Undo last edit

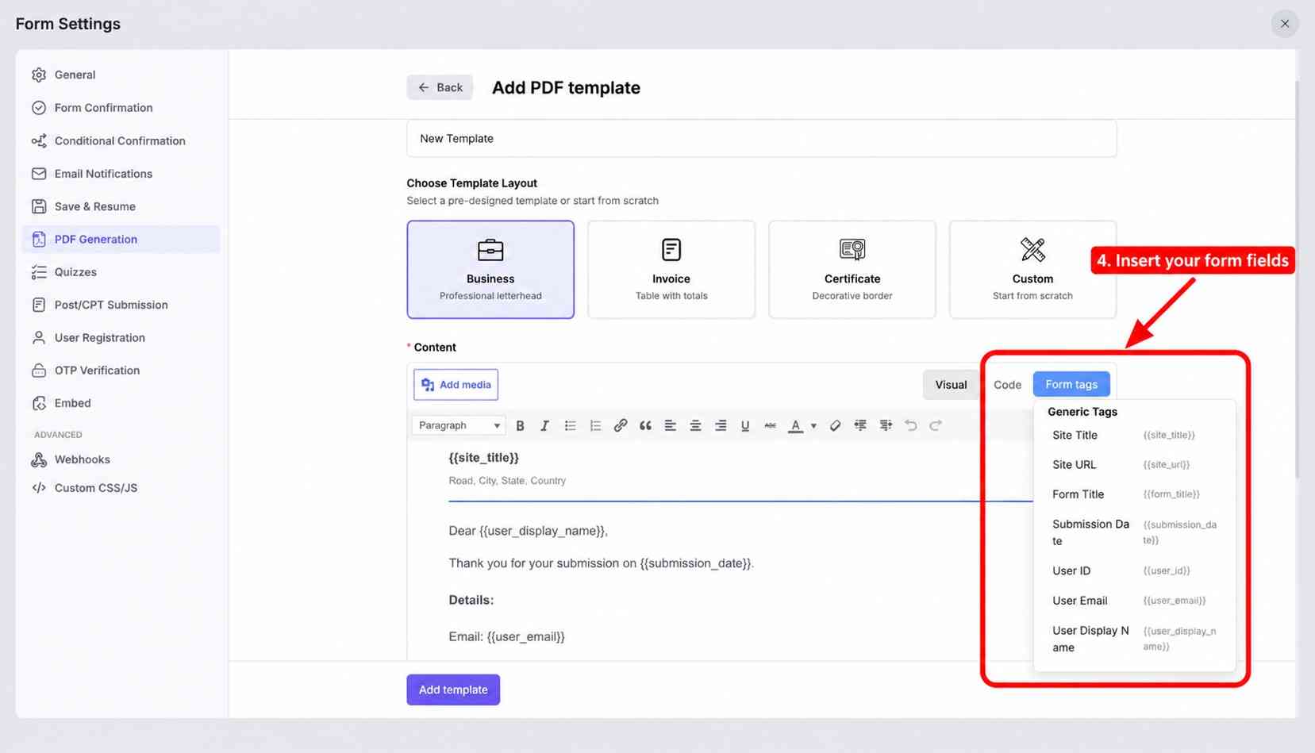(911, 425)
